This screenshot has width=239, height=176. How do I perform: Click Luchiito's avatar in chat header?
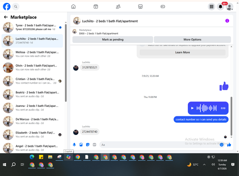tap(77, 21)
